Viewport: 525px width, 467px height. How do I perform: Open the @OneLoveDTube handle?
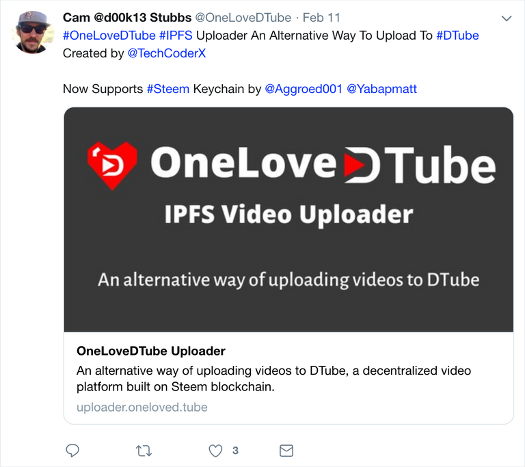pos(243,17)
